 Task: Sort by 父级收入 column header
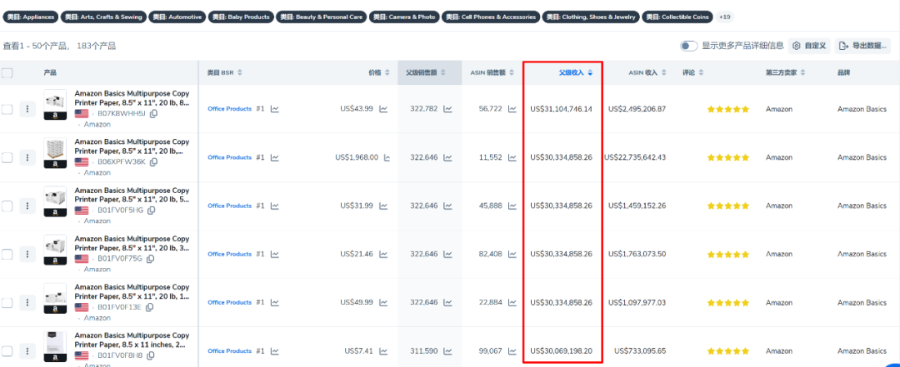point(576,73)
